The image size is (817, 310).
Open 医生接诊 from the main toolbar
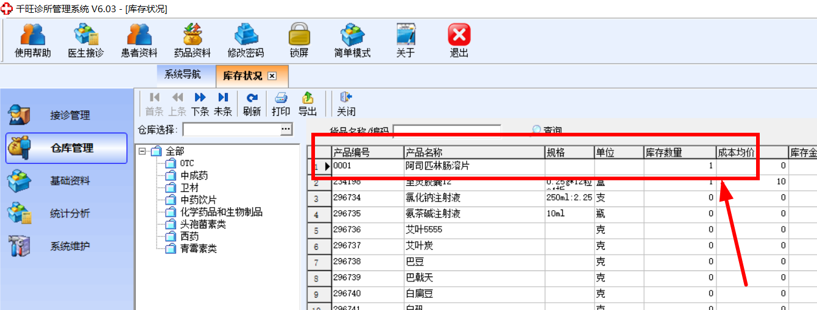pos(86,41)
